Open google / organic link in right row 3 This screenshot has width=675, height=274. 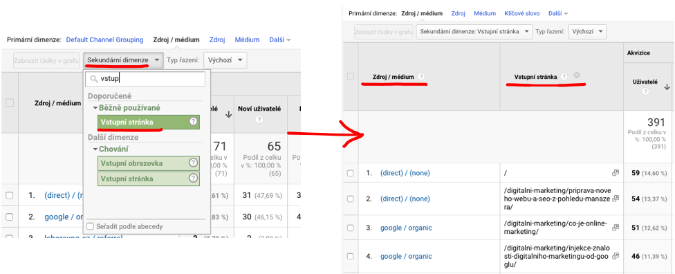tap(406, 228)
